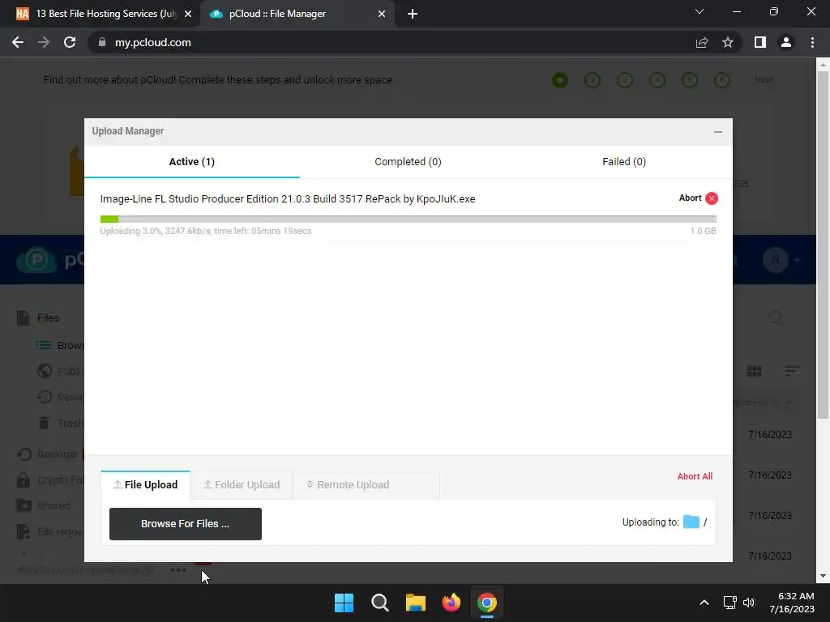The width and height of the screenshot is (830, 622).
Task: Click the uploading file name text
Action: click(288, 199)
